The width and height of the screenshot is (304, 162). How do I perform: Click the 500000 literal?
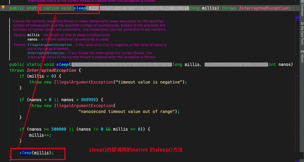click(x=59, y=129)
